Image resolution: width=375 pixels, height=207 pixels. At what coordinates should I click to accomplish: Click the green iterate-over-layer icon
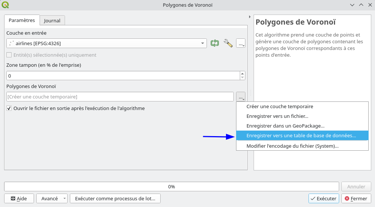tap(215, 43)
